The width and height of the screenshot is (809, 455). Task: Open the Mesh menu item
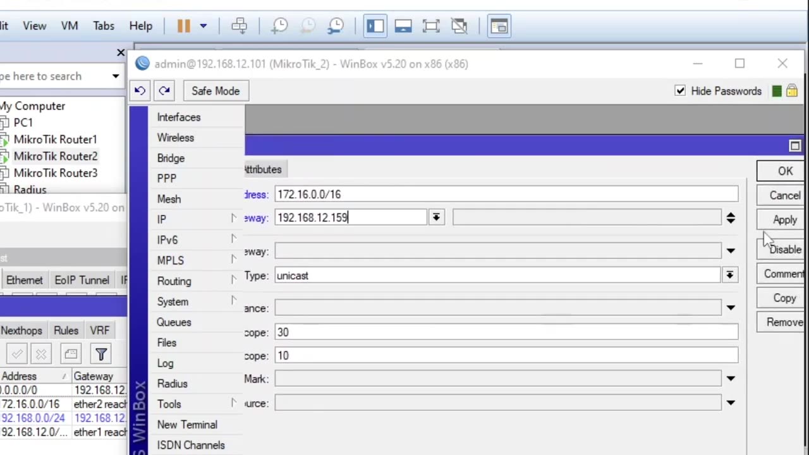(x=169, y=199)
